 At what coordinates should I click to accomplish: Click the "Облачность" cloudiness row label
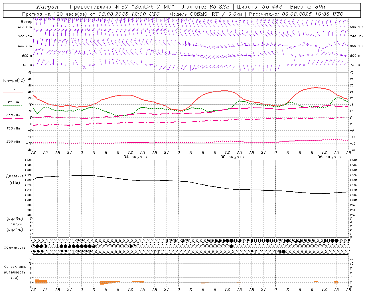15,248
